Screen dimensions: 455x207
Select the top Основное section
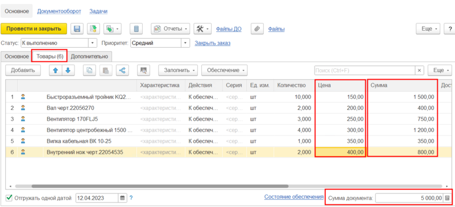point(16,11)
